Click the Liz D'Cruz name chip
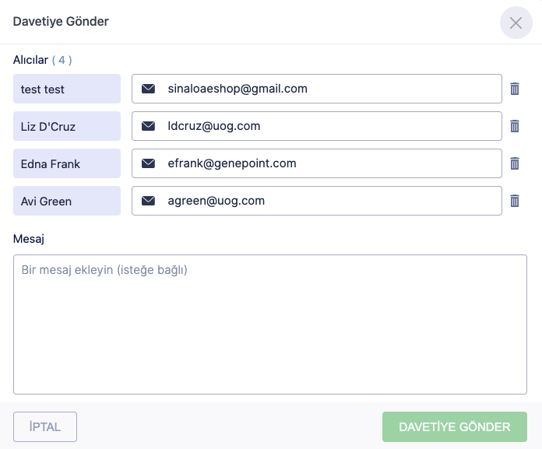Screen dimensions: 542x449 [67, 126]
